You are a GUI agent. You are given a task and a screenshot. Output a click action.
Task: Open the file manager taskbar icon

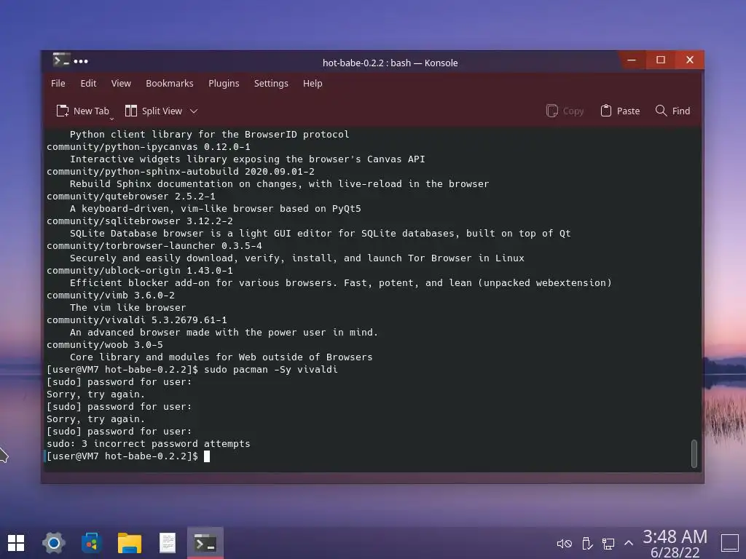click(x=130, y=543)
